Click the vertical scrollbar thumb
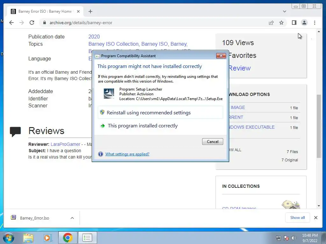The image size is (326, 244). (x=319, y=126)
